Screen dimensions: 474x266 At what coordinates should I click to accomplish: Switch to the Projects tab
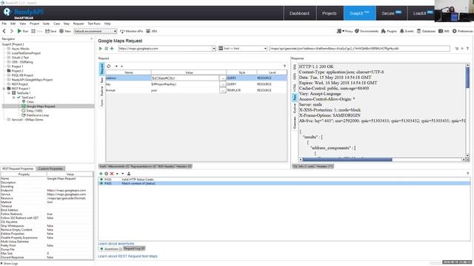329,13
